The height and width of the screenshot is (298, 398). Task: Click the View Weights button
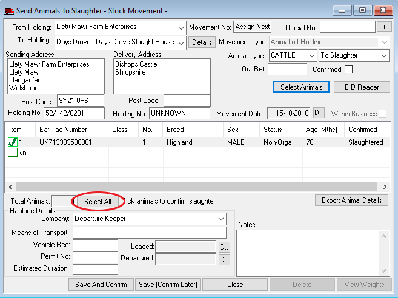pyautogui.click(x=364, y=284)
